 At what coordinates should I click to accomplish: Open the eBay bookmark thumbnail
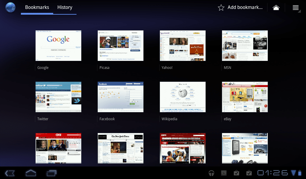pos(245,97)
